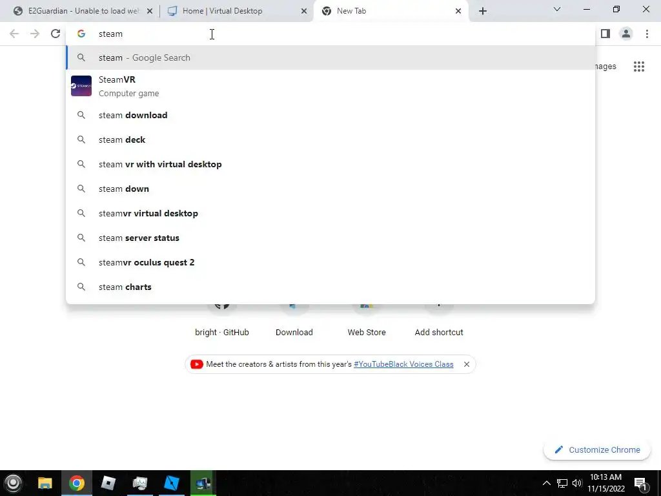Viewport: 661px width, 496px height.
Task: Open the notification center icon
Action: [x=640, y=484]
